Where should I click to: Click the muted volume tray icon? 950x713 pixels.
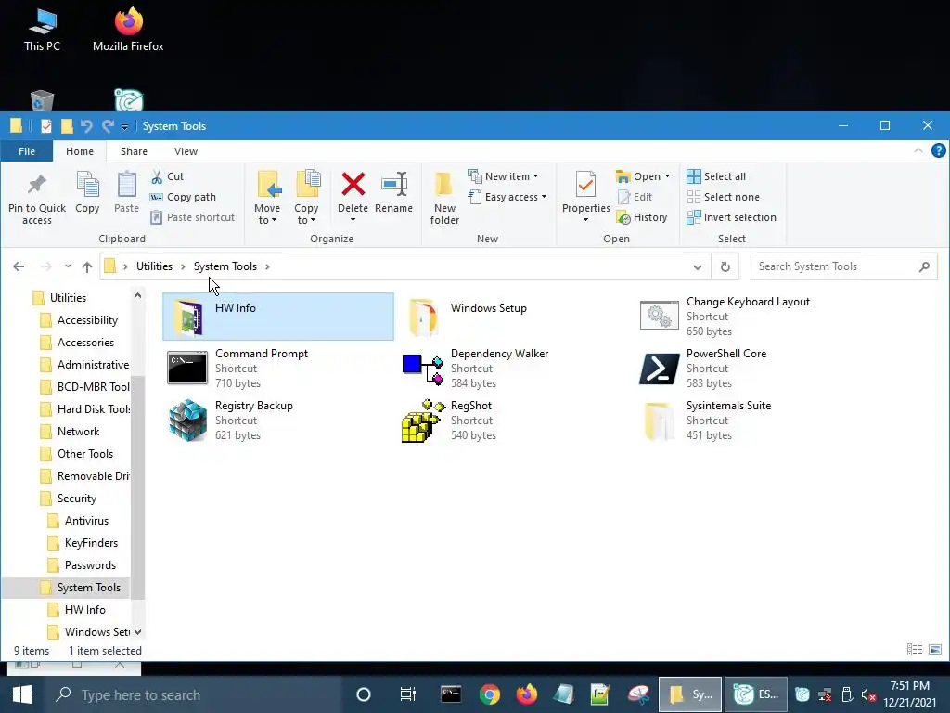tap(868, 695)
